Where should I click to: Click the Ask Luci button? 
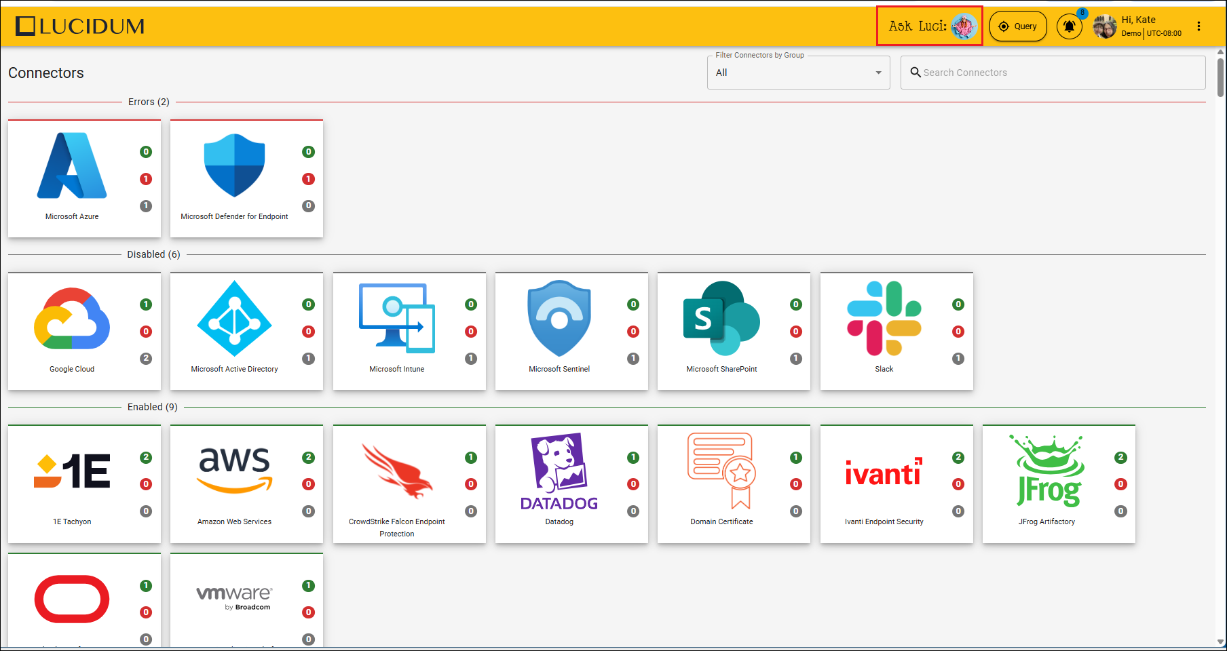pos(930,26)
